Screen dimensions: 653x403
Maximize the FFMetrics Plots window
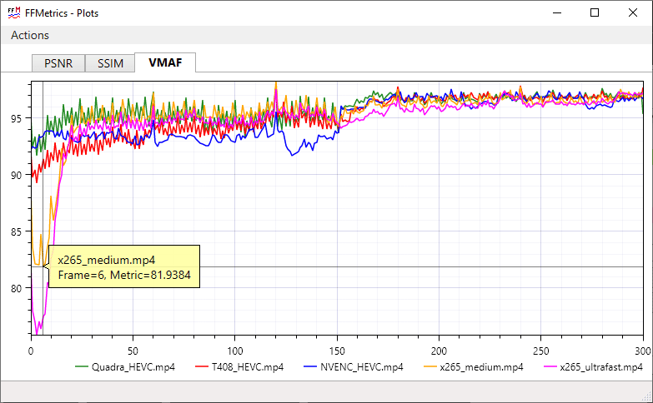pos(595,12)
